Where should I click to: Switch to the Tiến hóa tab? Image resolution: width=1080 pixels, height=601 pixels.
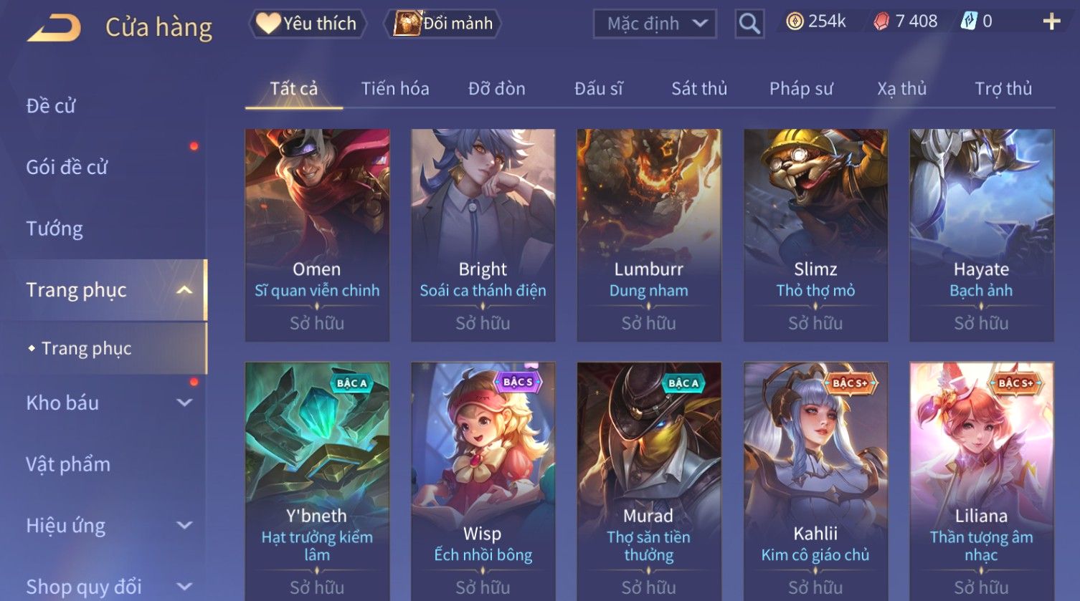click(395, 89)
